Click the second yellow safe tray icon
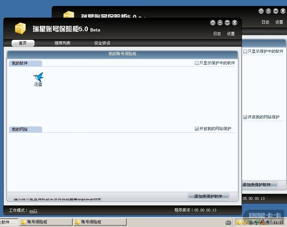The image size is (287, 227). 245,222
